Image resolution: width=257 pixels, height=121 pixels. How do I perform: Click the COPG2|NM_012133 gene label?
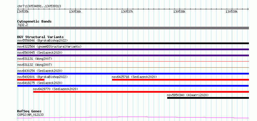(31, 115)
